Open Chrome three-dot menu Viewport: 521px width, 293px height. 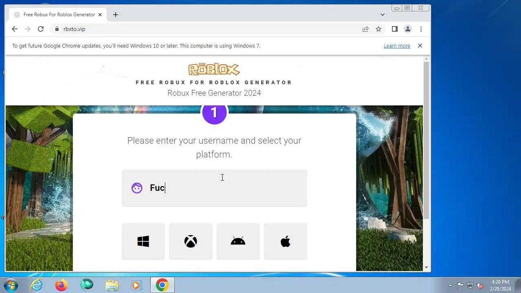421,29
